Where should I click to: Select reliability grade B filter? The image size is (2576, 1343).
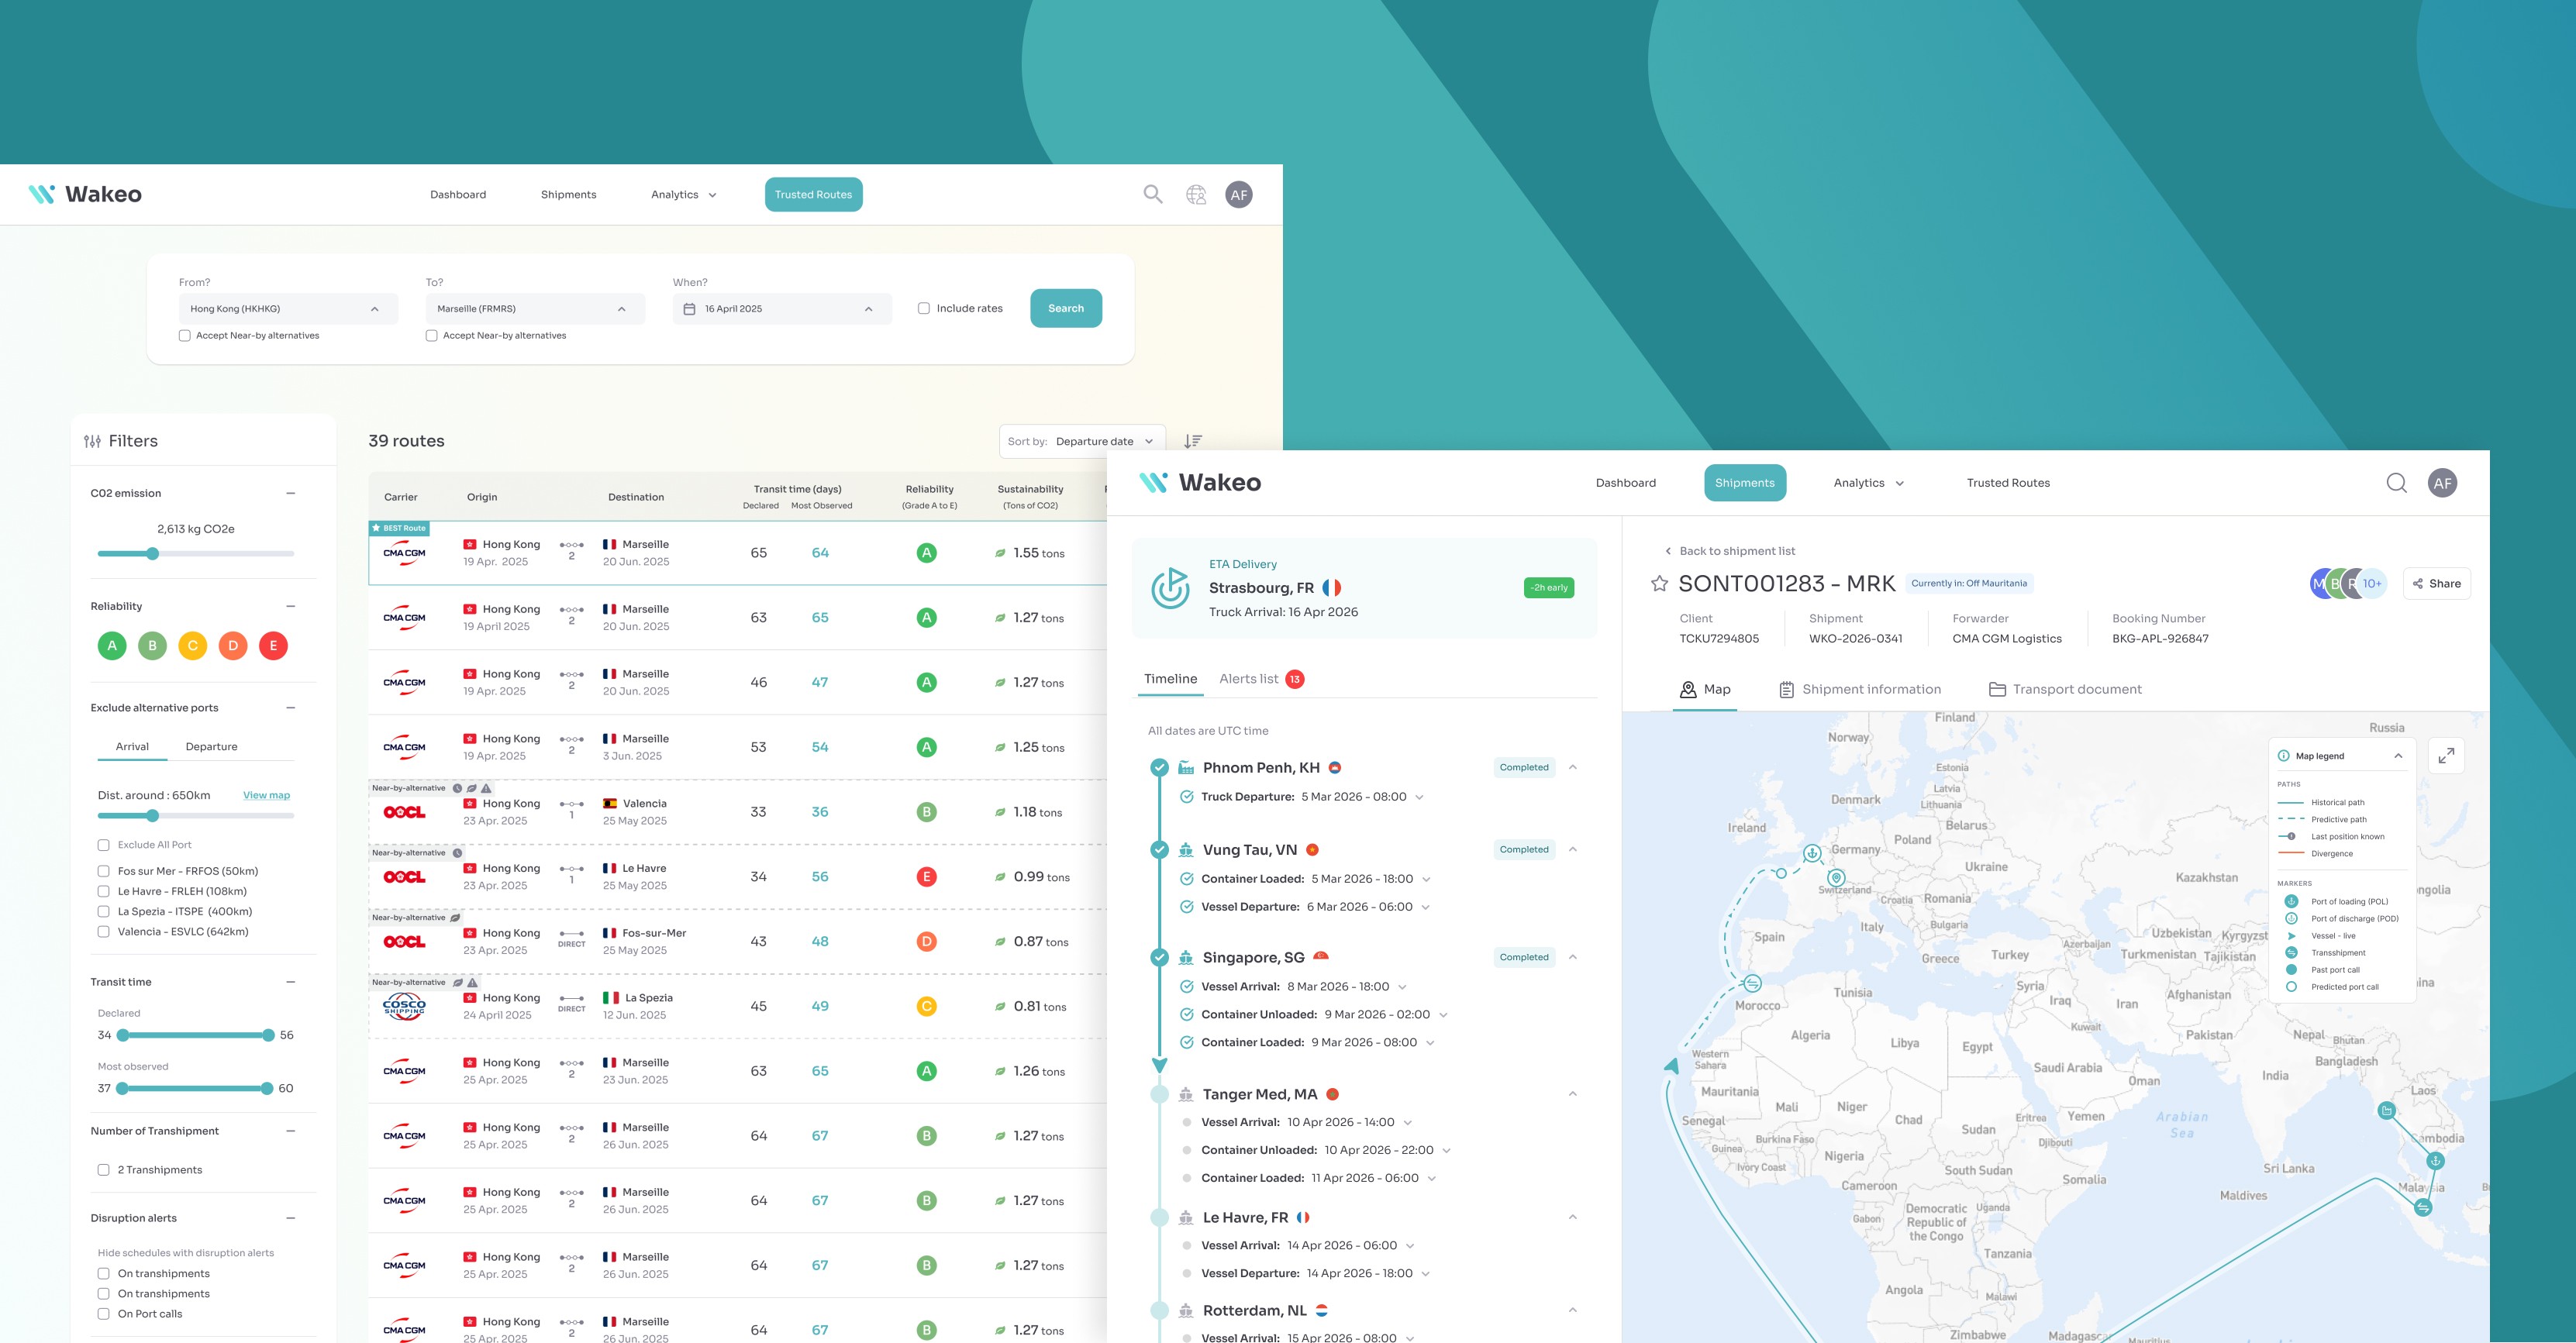pyautogui.click(x=152, y=646)
